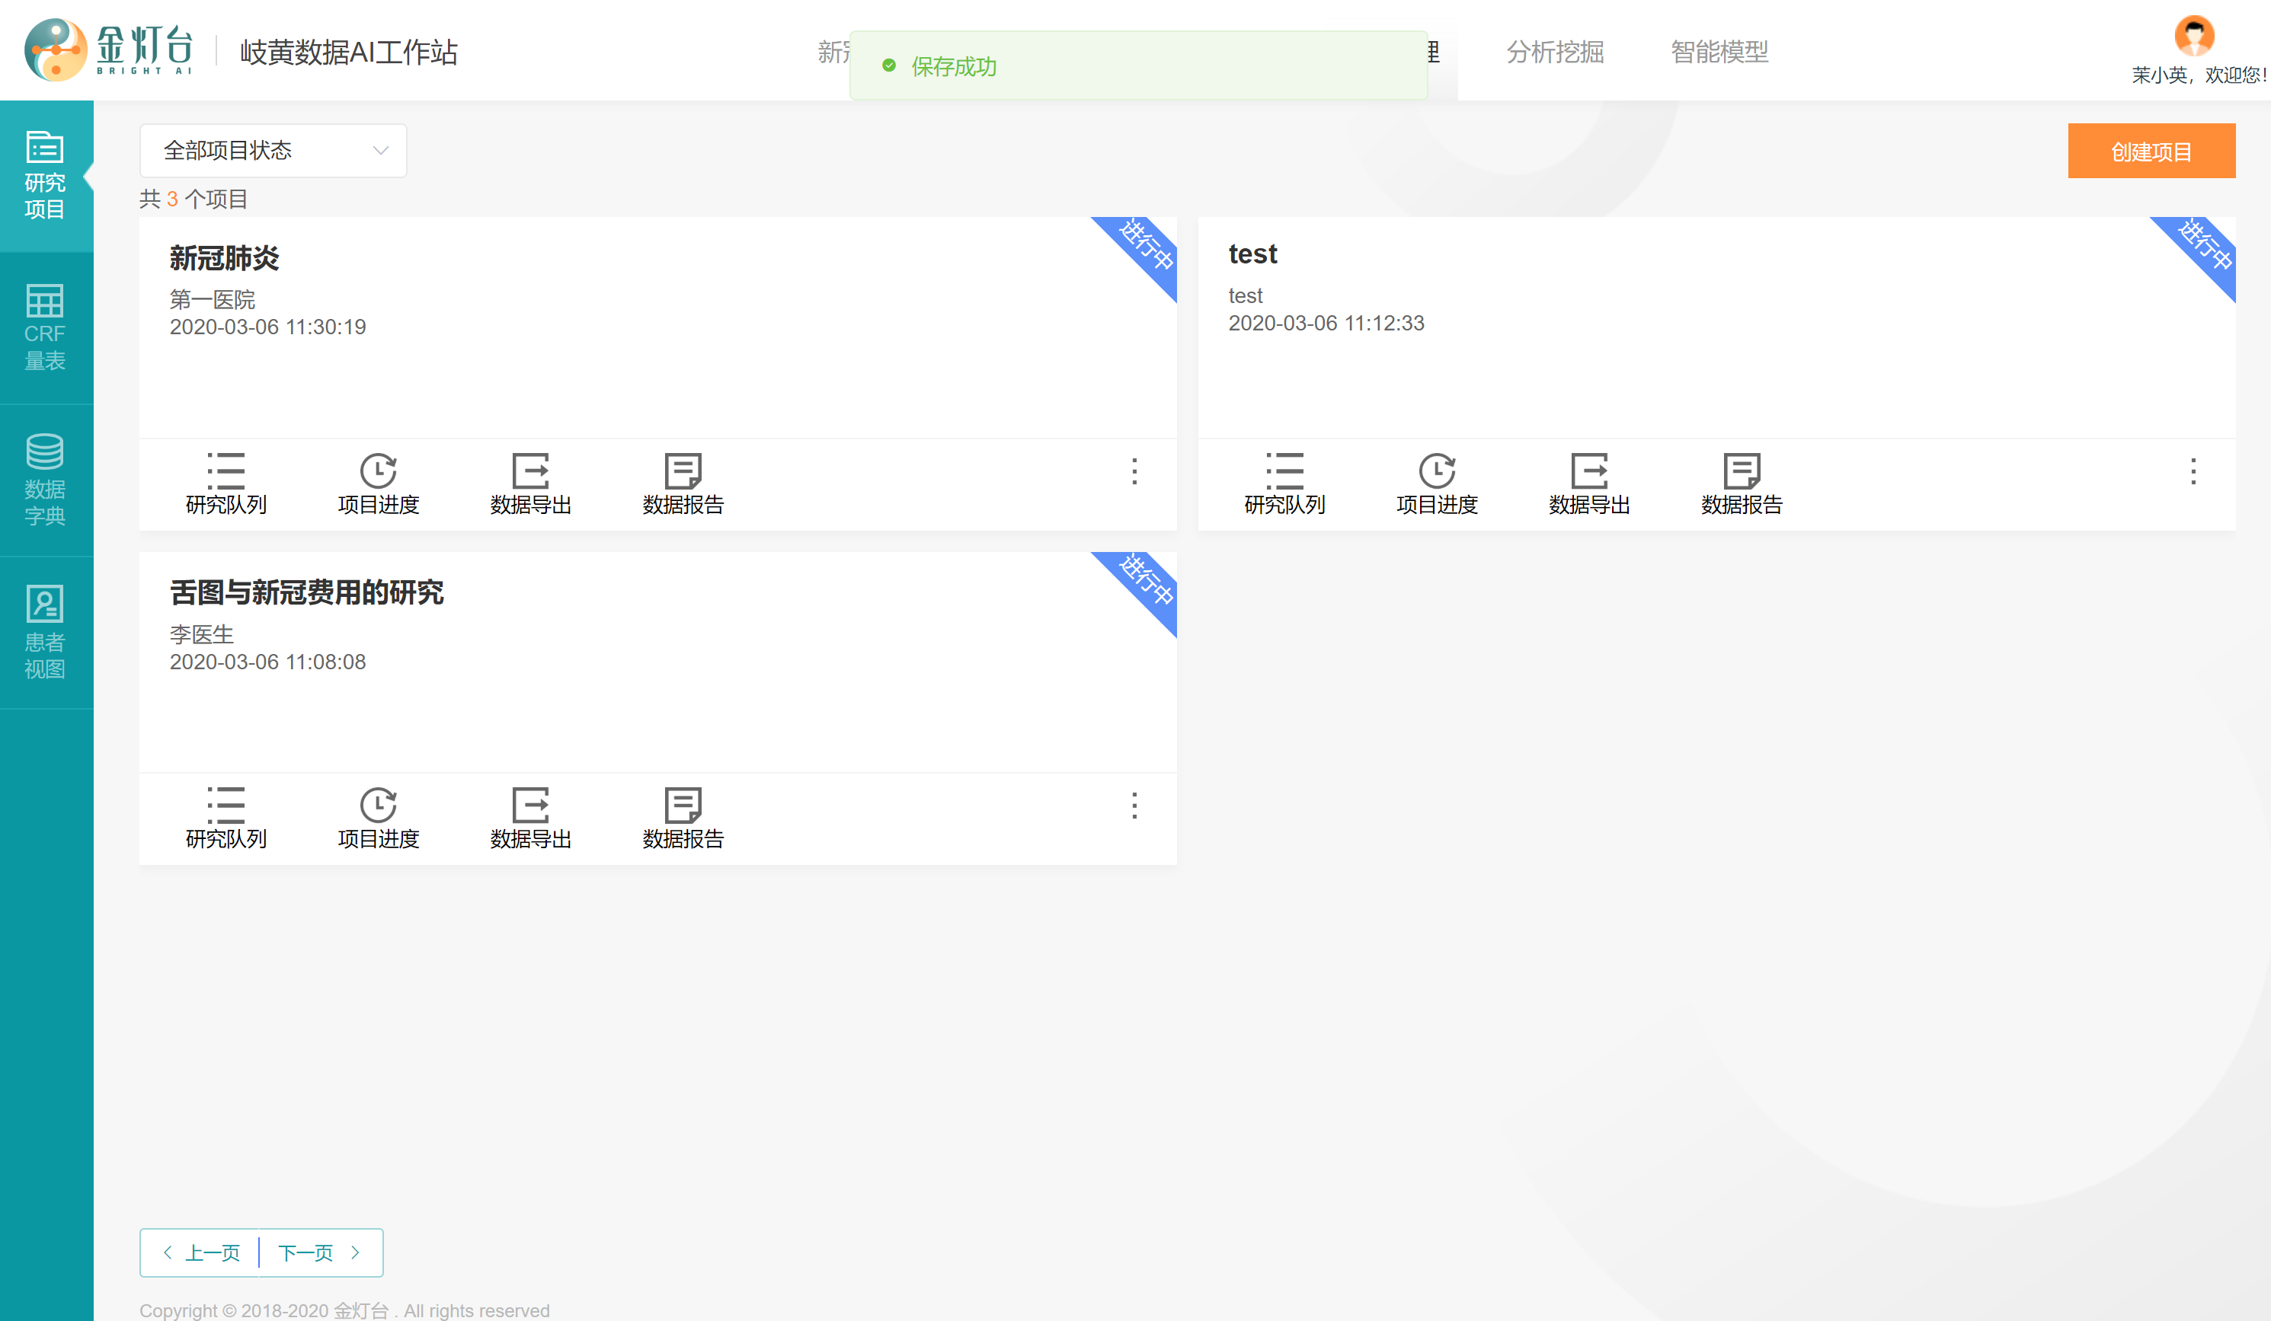Expand the 全部项目状态 dropdown
This screenshot has height=1321, width=2271.
pyautogui.click(x=272, y=151)
